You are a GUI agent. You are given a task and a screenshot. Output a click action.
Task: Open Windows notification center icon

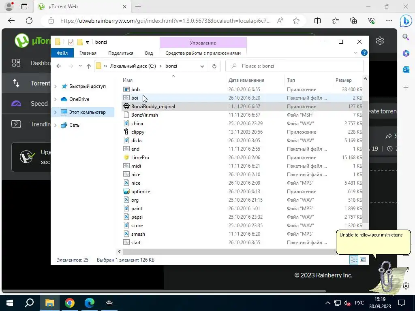coord(402,303)
